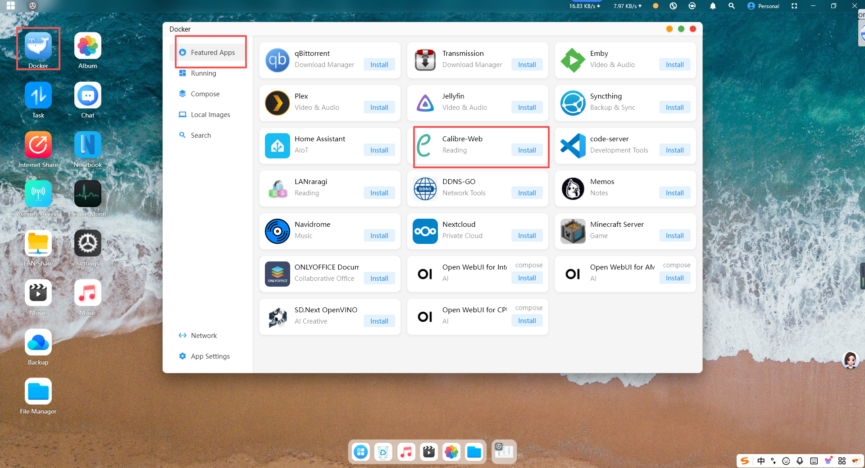
Task: Install Syncthing
Action: [x=675, y=108]
